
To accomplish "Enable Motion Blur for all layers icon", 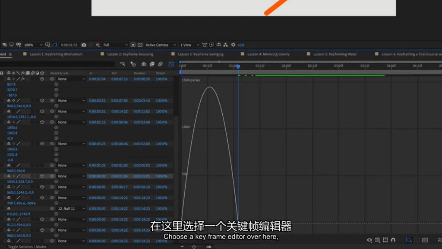I will pos(160,64).
